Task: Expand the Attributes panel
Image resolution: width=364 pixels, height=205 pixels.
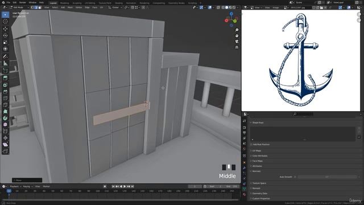Action: click(257, 166)
